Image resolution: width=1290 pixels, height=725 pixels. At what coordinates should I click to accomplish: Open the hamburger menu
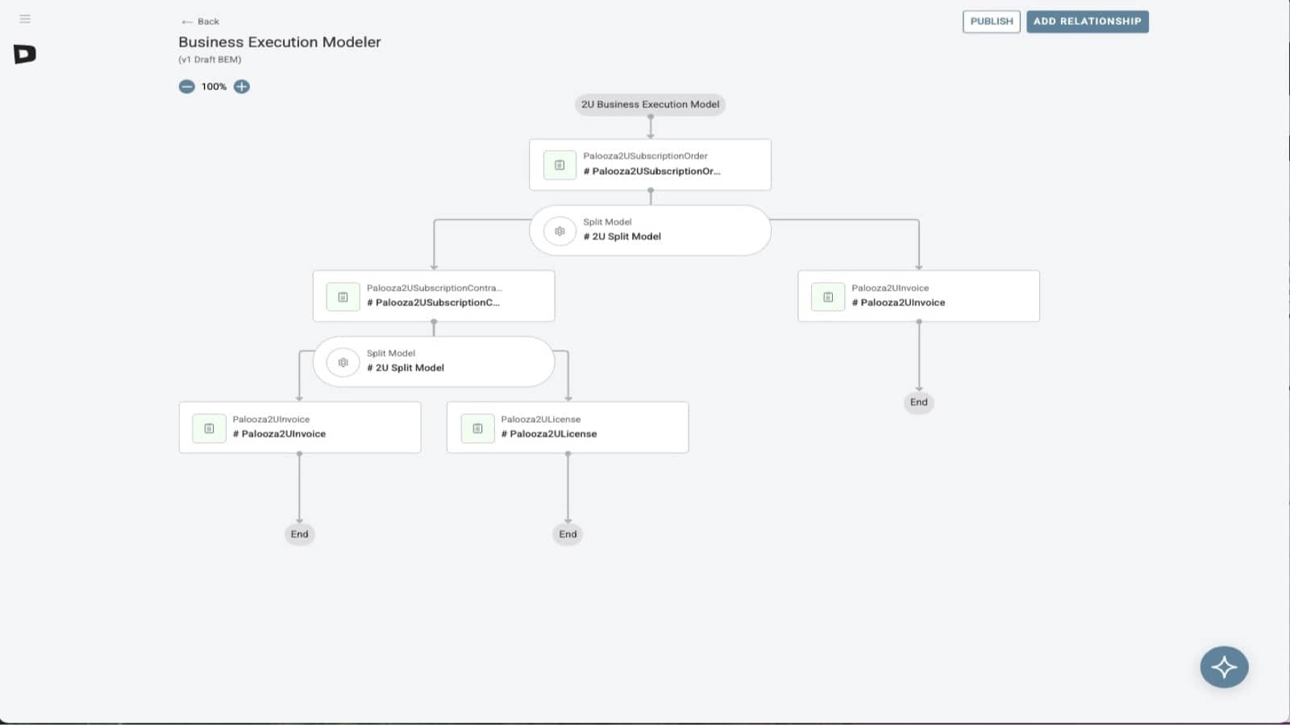coord(25,19)
